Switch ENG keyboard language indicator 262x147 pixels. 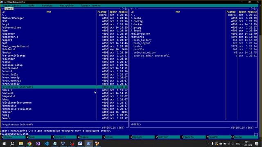(x=238, y=144)
